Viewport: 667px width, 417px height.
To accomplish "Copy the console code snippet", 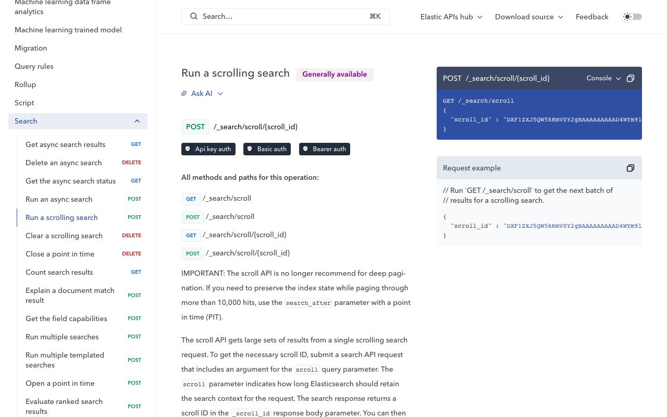I will click(x=630, y=78).
